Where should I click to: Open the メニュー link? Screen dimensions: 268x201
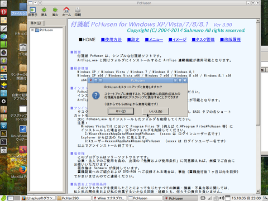pos(154,40)
